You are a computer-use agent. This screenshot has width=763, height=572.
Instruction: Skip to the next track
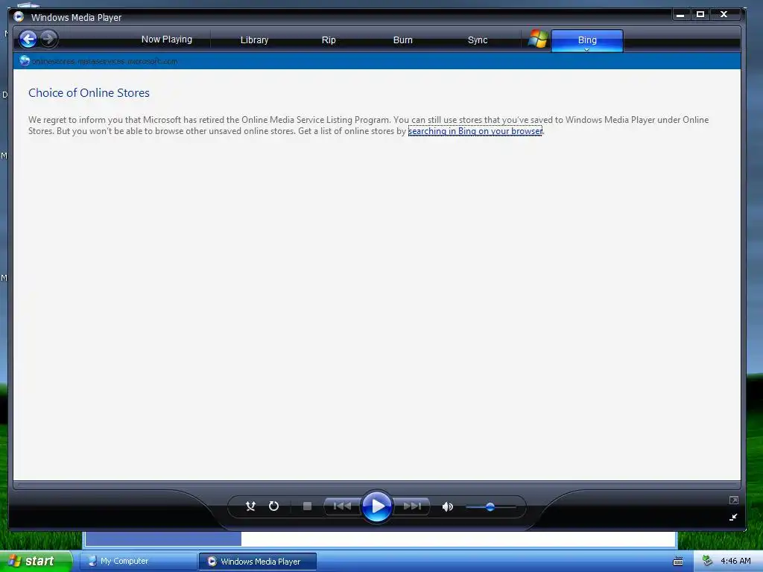pyautogui.click(x=411, y=506)
